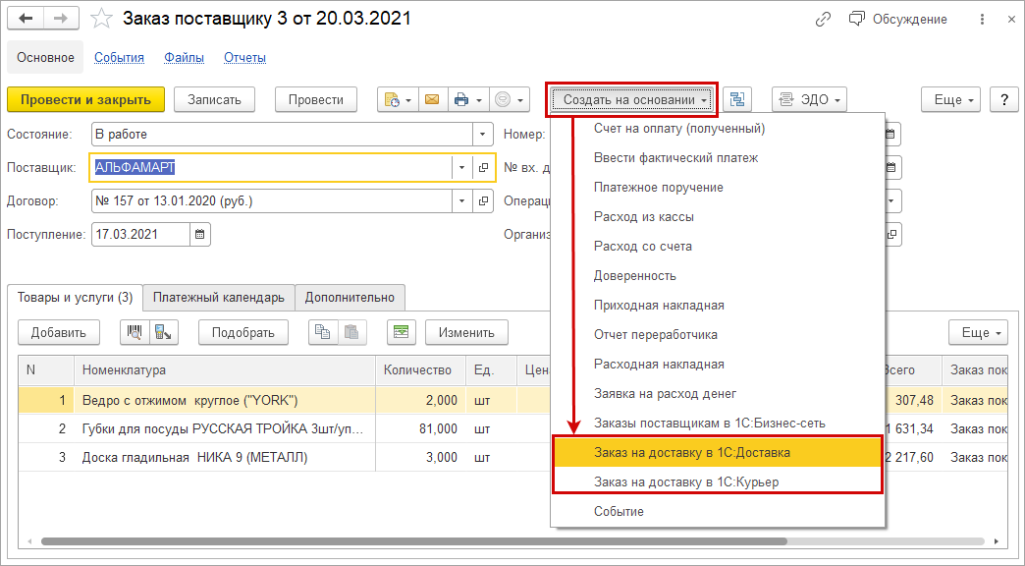Screen dimensions: 1025x566
Task: Toggle the Создать на основании dropdown
Action: 631,100
